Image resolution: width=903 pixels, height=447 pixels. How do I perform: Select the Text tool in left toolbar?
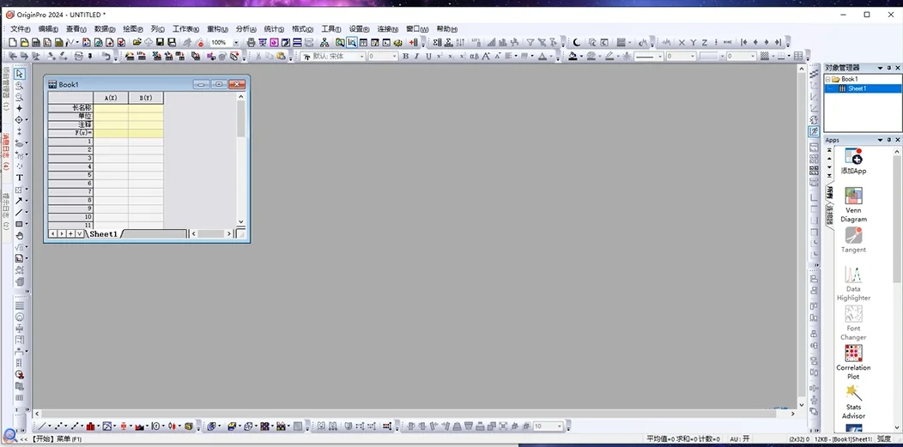[20, 178]
